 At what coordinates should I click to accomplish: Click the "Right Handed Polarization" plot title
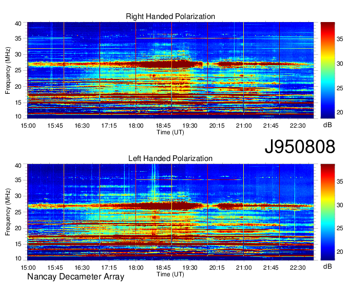click(x=170, y=16)
